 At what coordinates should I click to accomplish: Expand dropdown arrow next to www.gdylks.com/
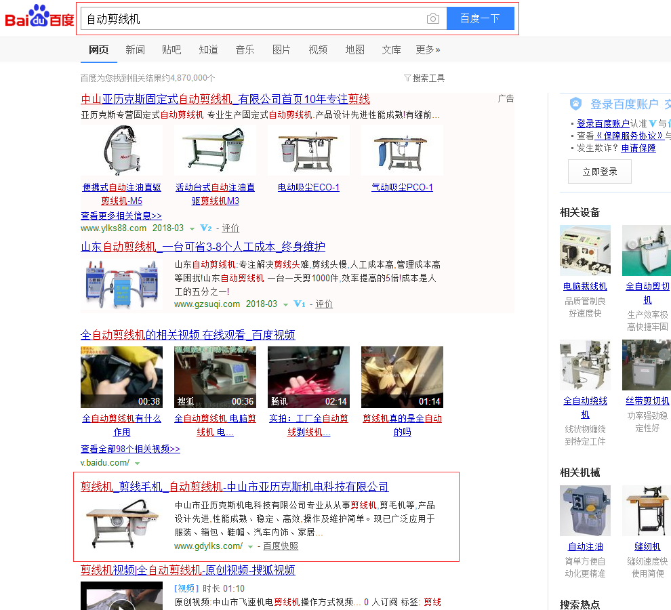click(x=250, y=547)
